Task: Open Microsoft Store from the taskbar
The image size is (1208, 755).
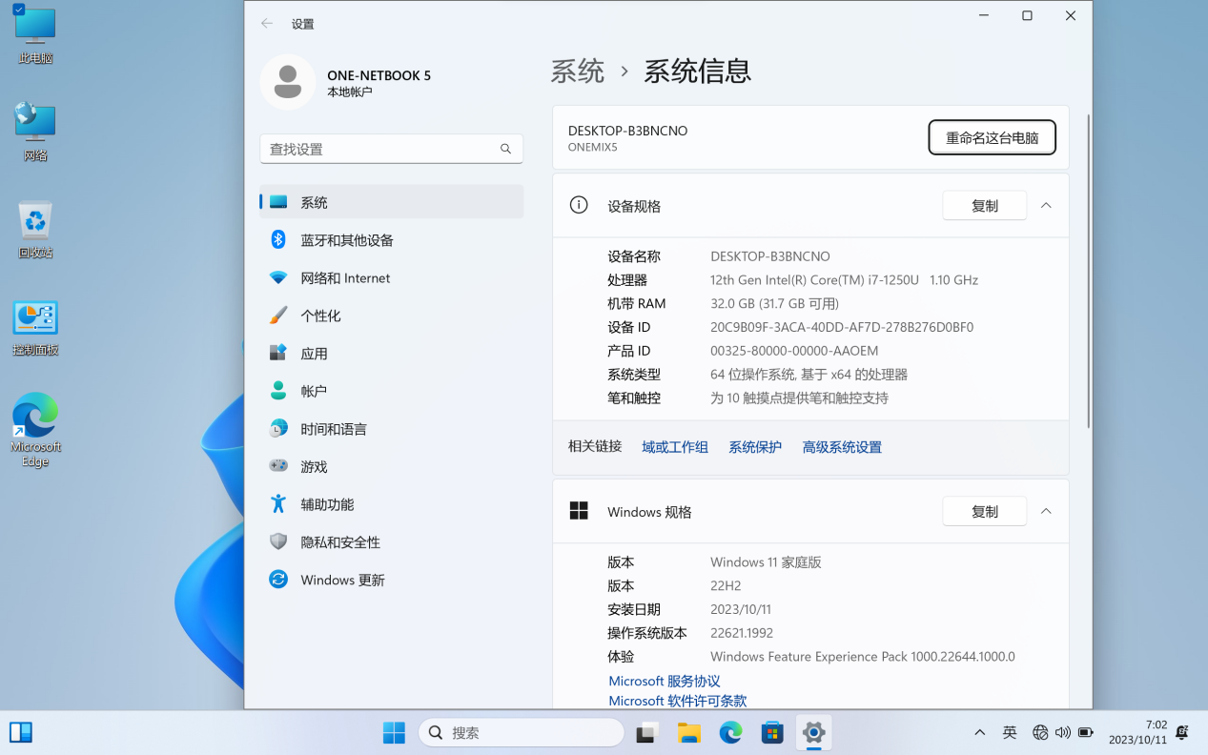Action: click(x=772, y=732)
